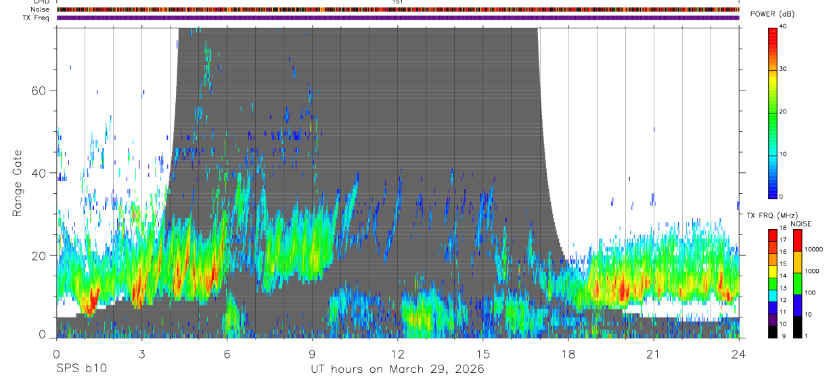Screen dimensions: 831x383
Task: Click the '18' hour tick on time axis
Action: tap(568, 354)
